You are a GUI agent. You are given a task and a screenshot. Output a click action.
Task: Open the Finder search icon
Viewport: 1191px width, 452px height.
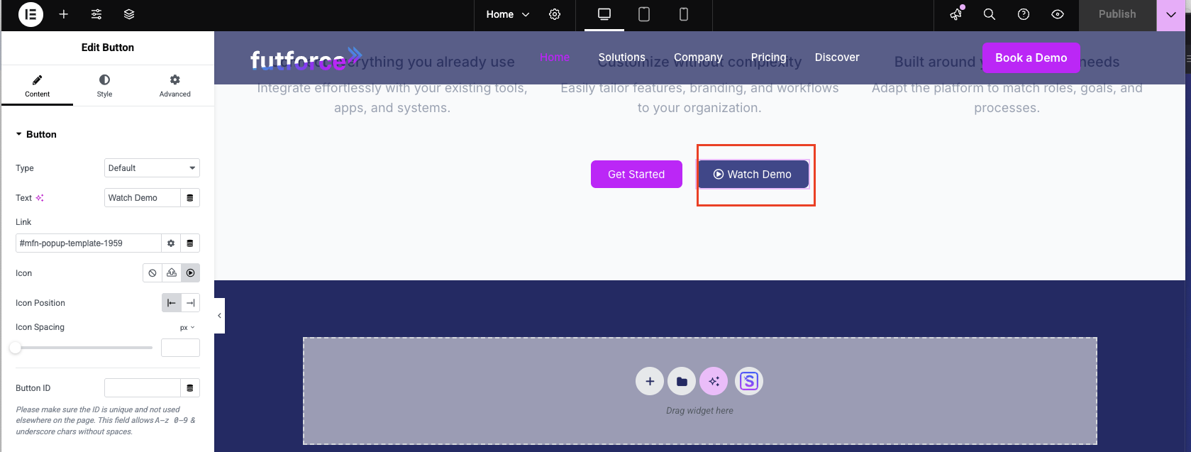pos(990,14)
